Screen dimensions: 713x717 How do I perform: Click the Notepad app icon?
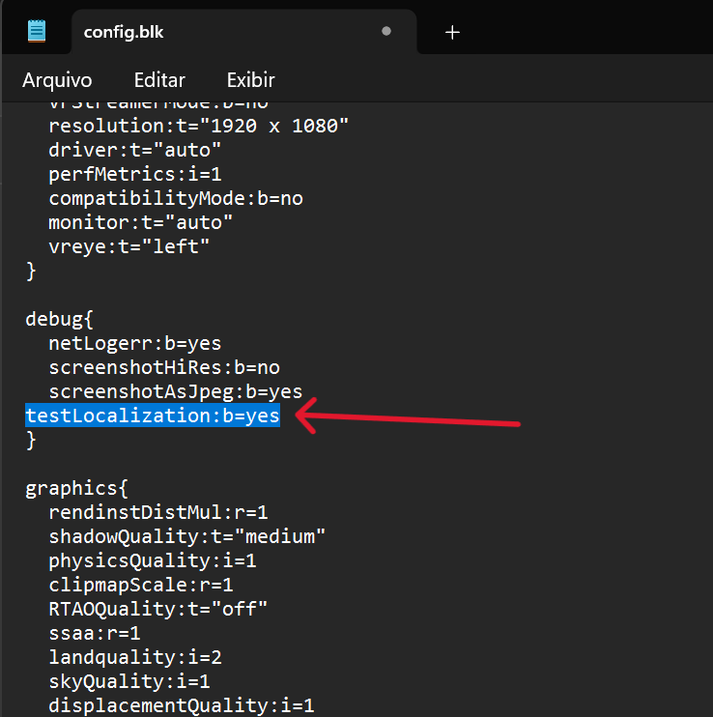37,30
